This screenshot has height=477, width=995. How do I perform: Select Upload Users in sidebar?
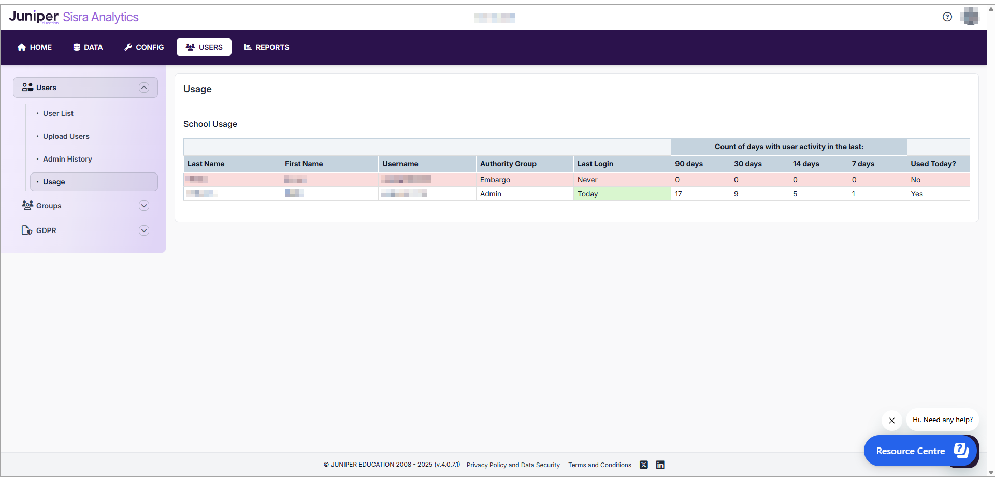pos(66,136)
